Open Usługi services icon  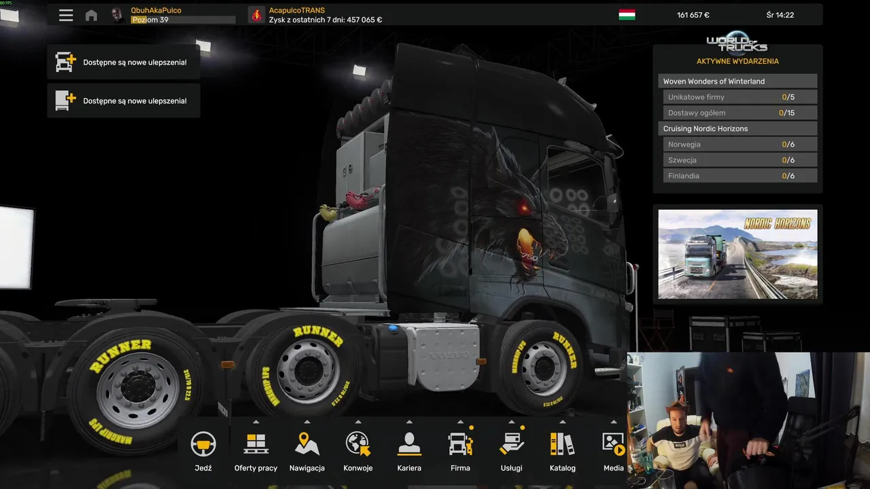511,444
